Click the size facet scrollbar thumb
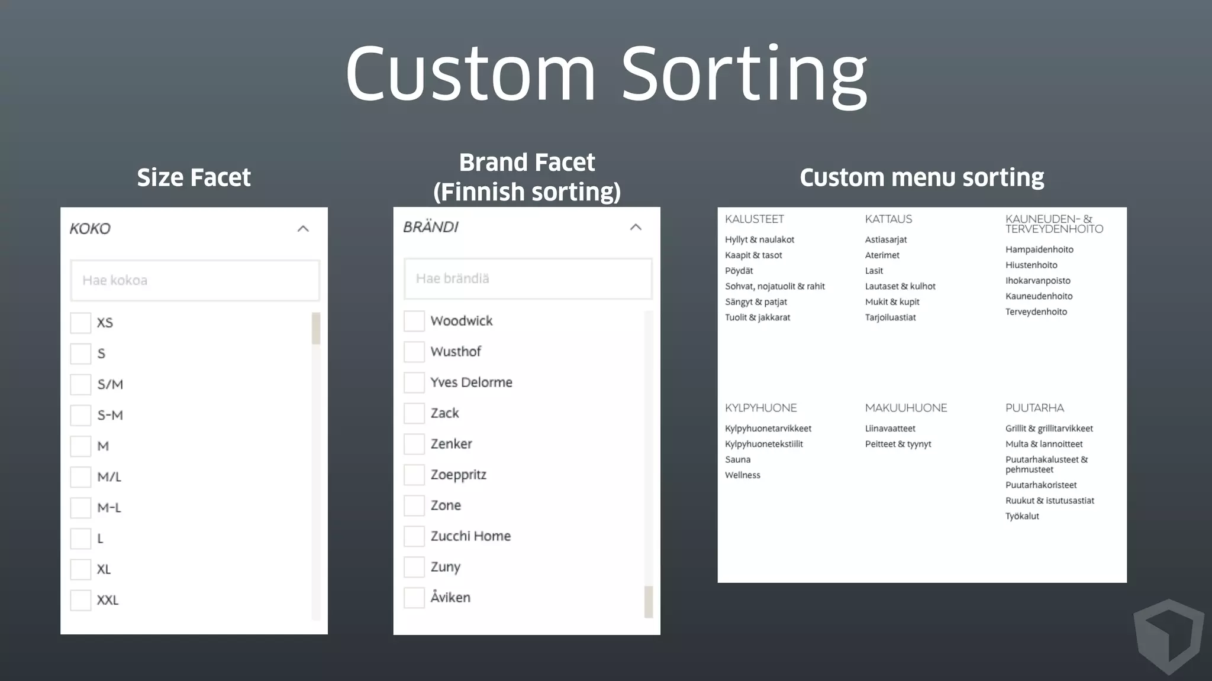The width and height of the screenshot is (1212, 681). click(316, 328)
